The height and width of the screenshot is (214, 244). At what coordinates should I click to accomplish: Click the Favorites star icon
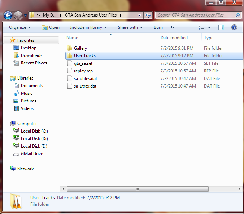tap(12, 40)
